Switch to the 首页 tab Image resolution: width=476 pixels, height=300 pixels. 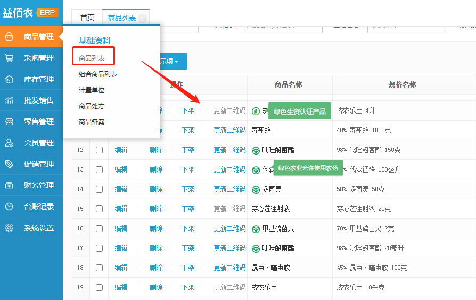click(x=87, y=18)
